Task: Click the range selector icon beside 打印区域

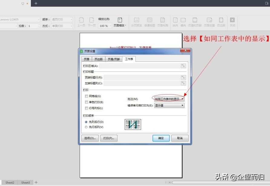Action: (x=183, y=66)
